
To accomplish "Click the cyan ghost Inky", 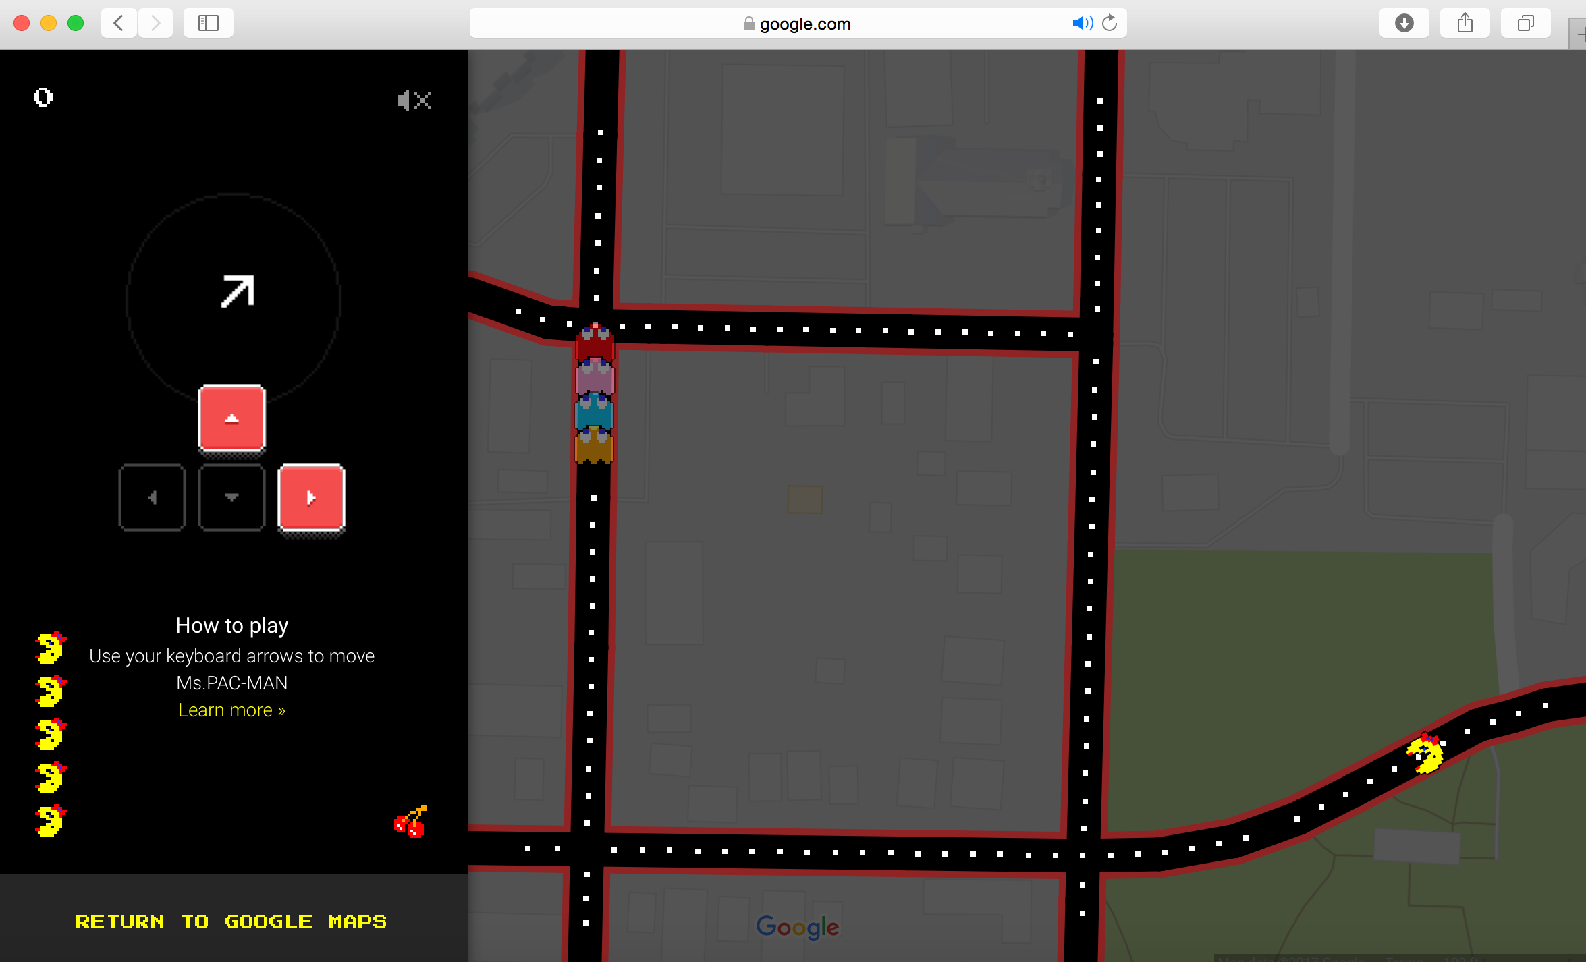I will 594,412.
